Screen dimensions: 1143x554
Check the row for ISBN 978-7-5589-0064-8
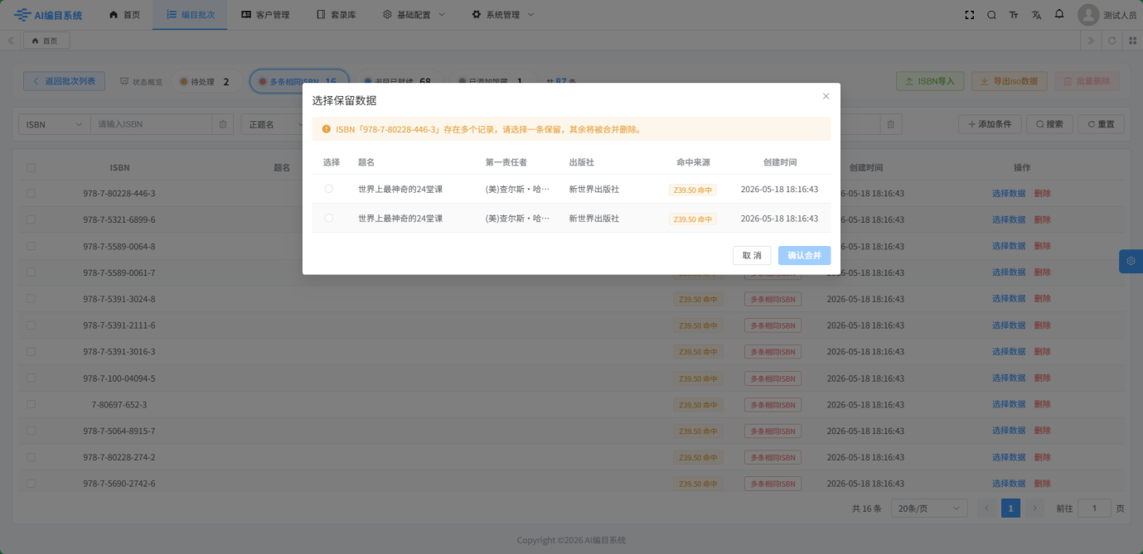click(31, 246)
